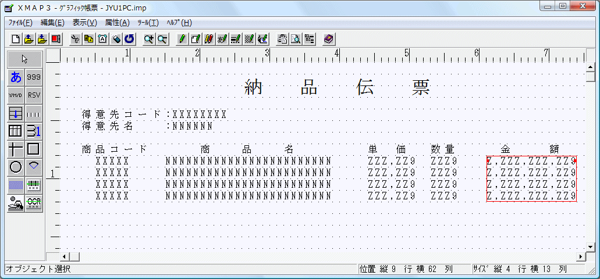
Task: Click the shading pencil icon
Action: click(249, 38)
